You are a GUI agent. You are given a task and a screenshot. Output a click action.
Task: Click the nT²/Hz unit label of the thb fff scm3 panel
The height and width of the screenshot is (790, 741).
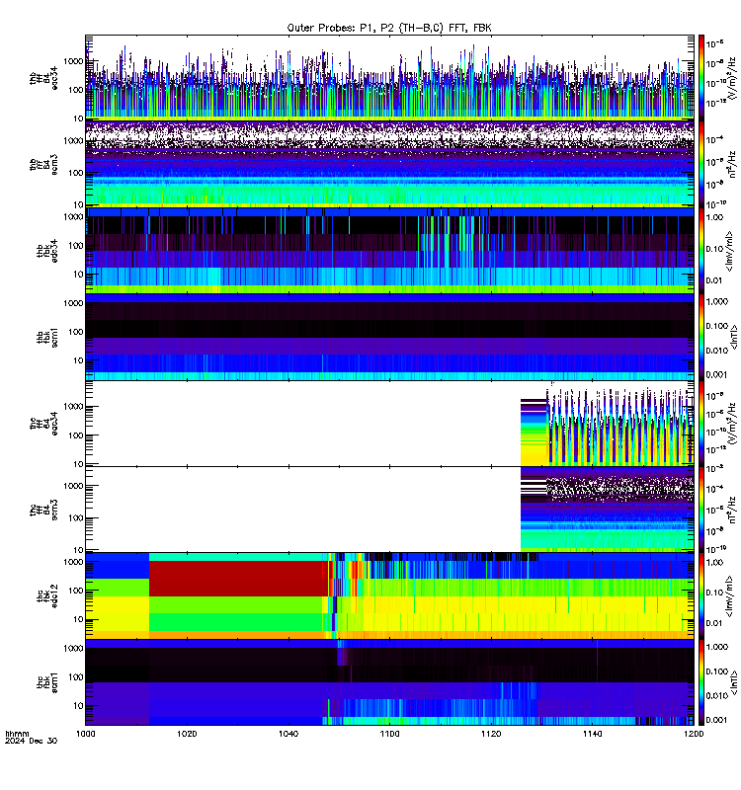(734, 164)
